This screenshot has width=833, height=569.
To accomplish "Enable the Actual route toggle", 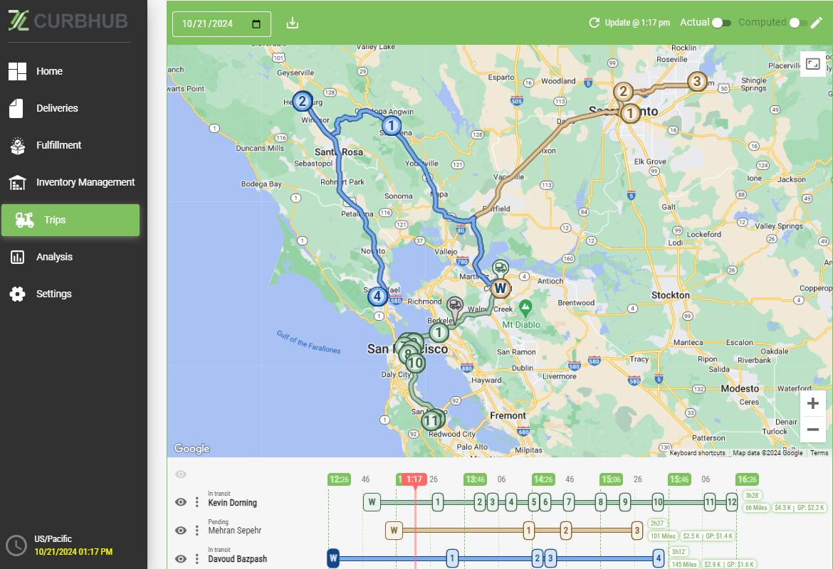I will coord(721,23).
